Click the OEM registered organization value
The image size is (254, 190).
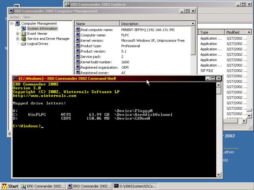[x=125, y=67]
